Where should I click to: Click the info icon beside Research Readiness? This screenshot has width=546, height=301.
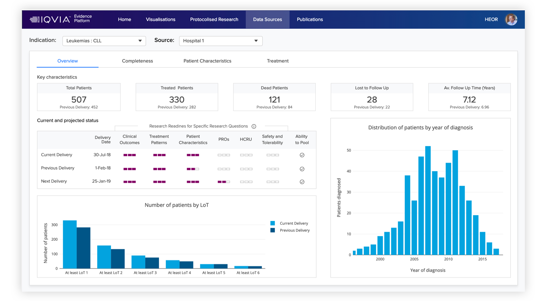pyautogui.click(x=254, y=126)
